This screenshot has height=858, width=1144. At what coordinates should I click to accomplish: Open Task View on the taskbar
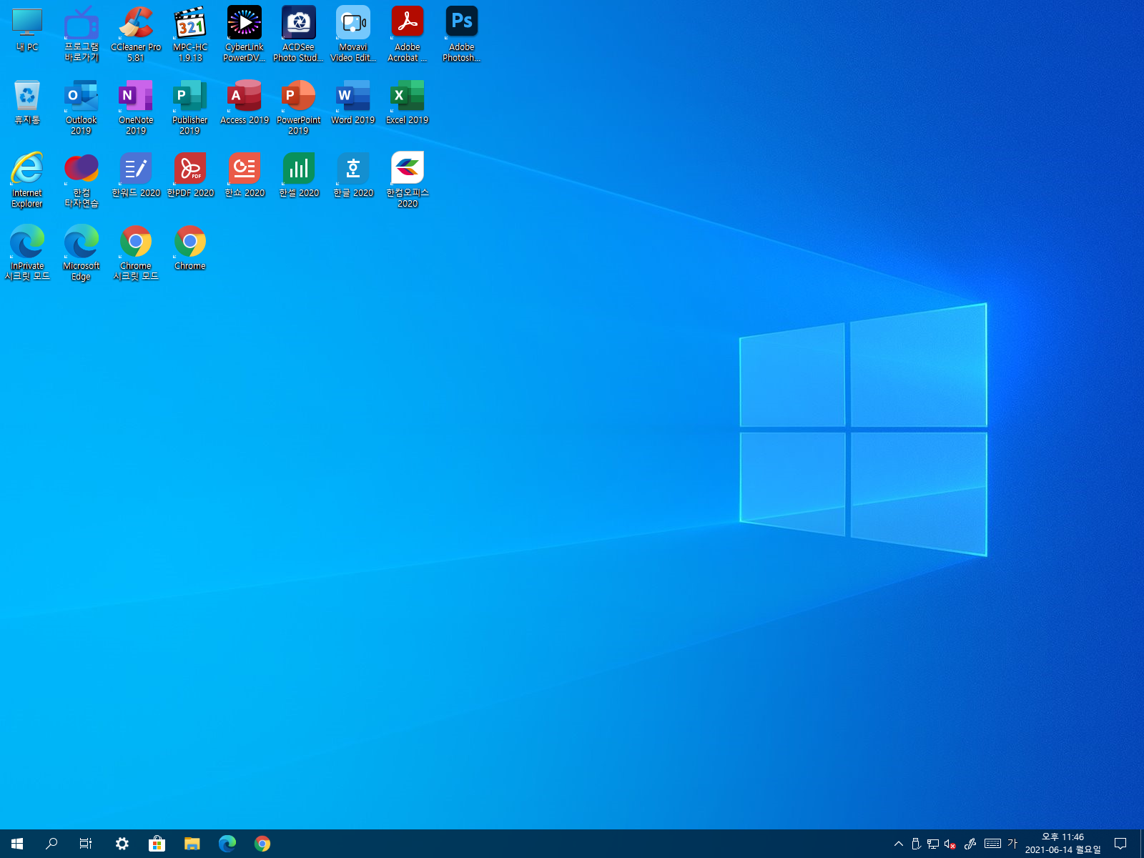pyautogui.click(x=86, y=844)
